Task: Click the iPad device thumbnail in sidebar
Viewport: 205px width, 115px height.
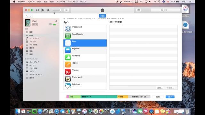Action: (x=28, y=23)
